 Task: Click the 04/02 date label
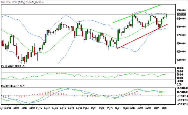[x=47, y=108]
